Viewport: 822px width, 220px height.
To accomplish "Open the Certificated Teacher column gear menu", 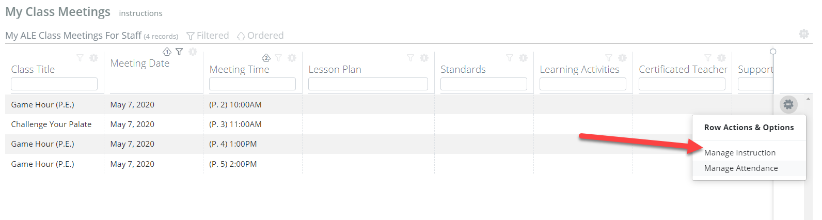I will click(x=721, y=58).
